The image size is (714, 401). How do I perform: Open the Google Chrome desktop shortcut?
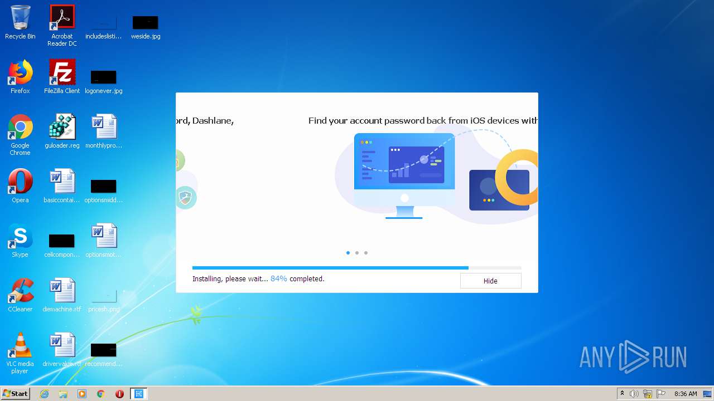[x=20, y=135]
